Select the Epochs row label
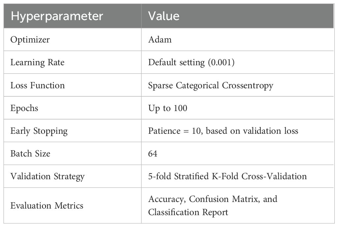The image size is (338, 227). click(x=24, y=108)
